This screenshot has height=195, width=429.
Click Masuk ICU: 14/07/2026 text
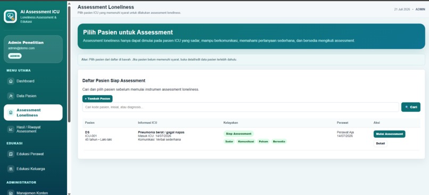tap(154, 135)
